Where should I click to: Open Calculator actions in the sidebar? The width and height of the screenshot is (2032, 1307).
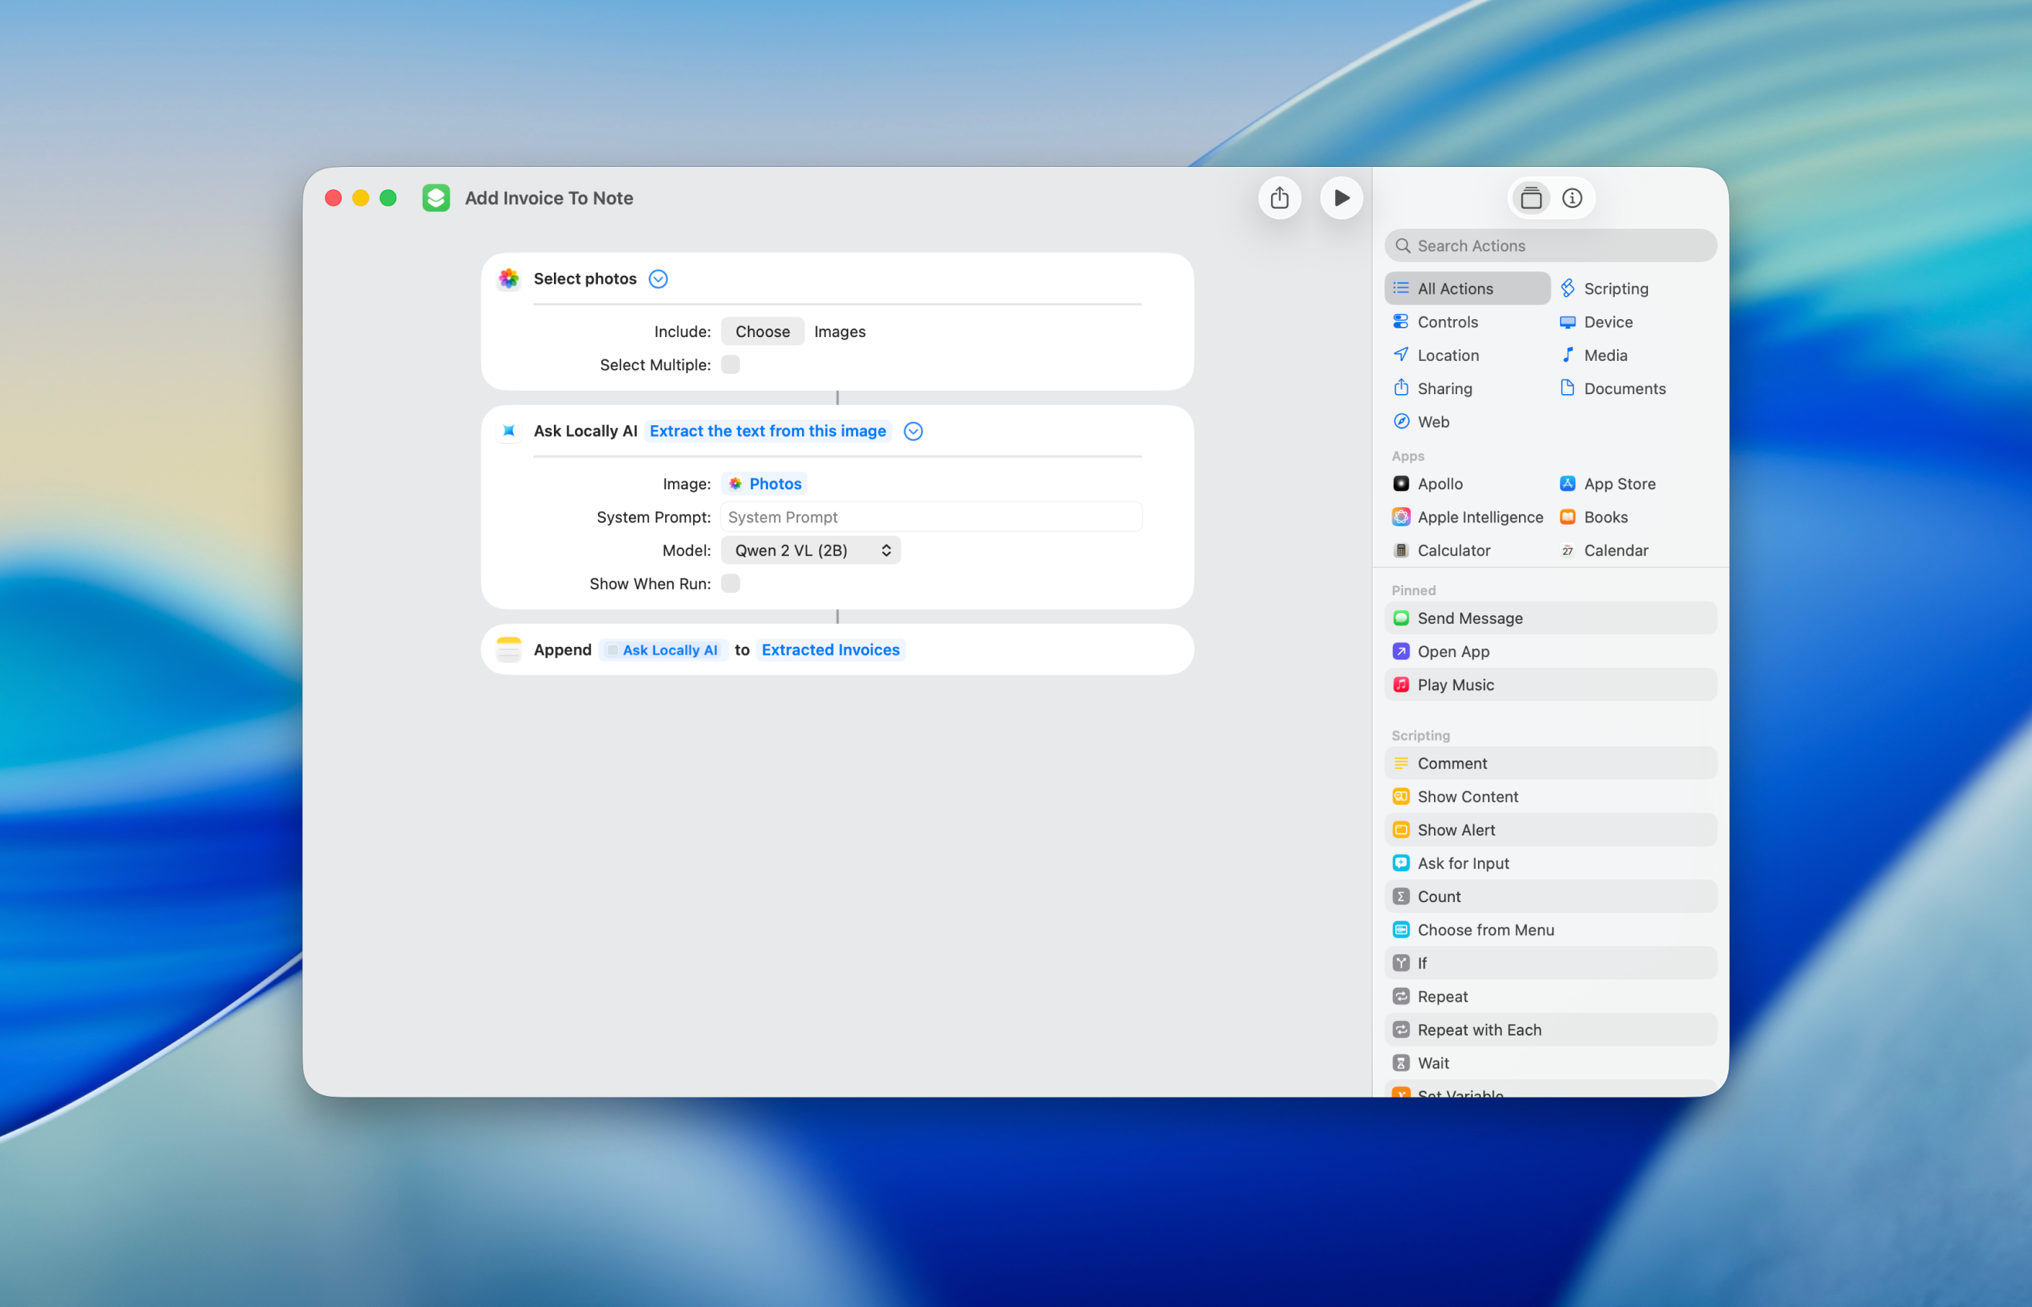tap(1453, 550)
